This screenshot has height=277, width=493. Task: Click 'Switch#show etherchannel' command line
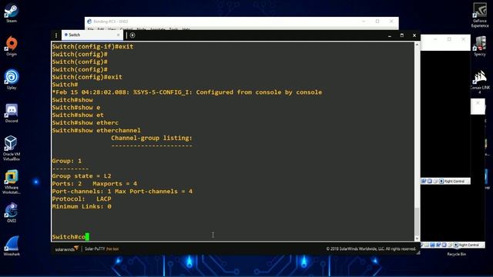[96, 130]
